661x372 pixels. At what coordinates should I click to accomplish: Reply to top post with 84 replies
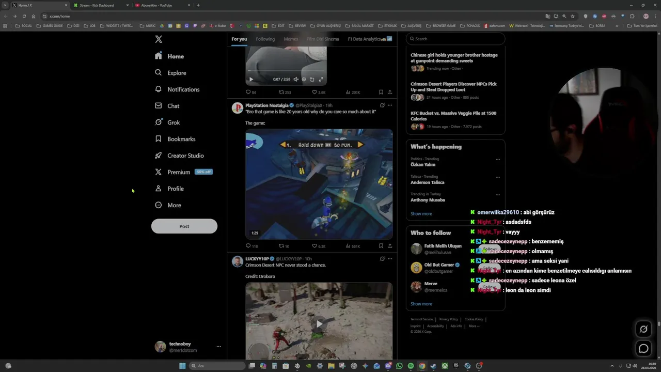click(250, 92)
